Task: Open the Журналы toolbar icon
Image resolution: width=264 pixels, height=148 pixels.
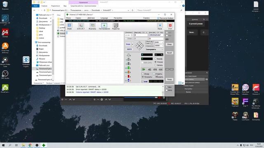Action: point(92,26)
